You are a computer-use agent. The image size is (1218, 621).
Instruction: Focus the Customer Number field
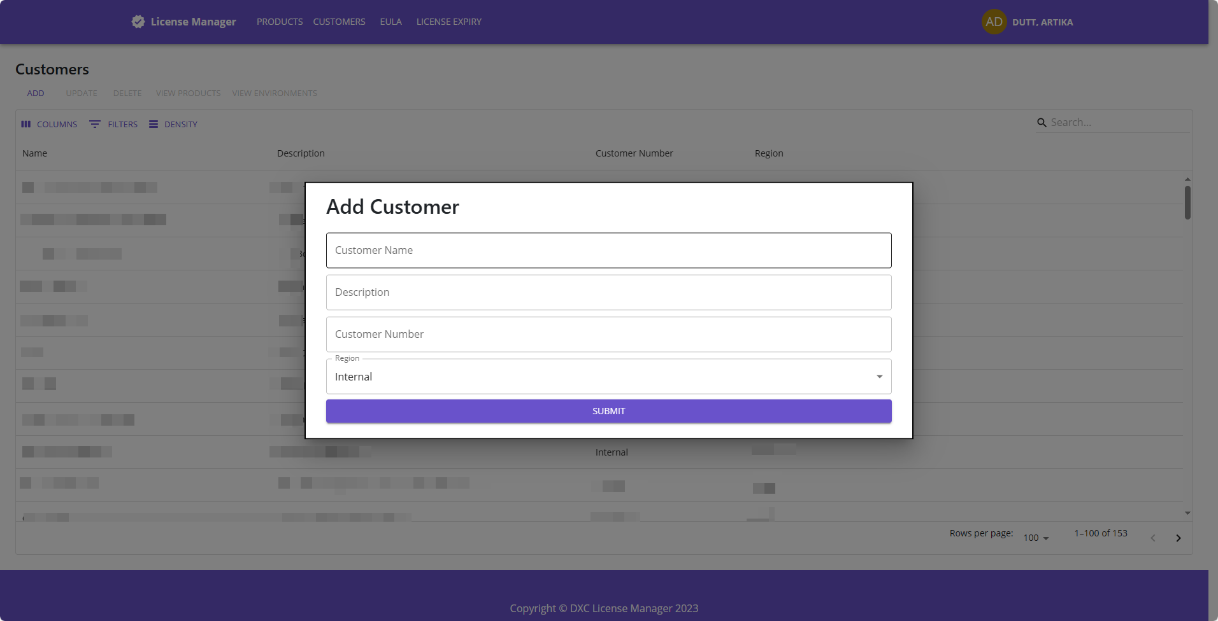[x=609, y=334]
